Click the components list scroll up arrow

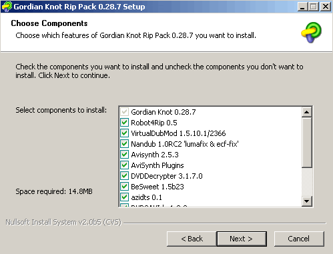click(x=307, y=112)
